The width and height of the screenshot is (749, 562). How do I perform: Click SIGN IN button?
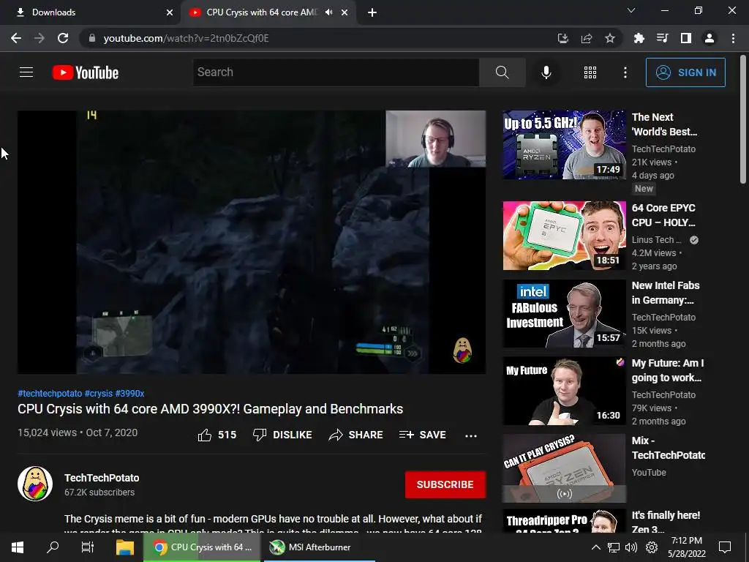point(685,72)
